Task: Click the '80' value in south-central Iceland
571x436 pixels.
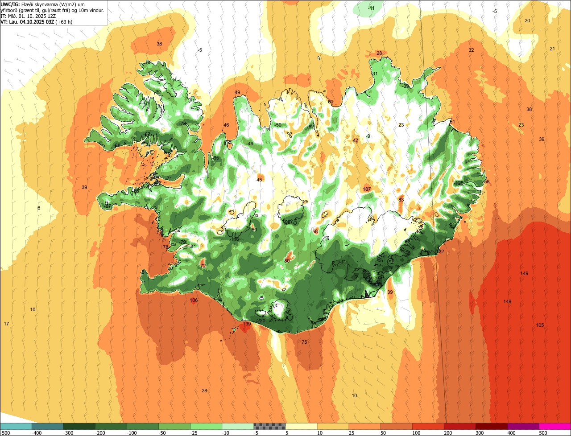Action: [287, 260]
